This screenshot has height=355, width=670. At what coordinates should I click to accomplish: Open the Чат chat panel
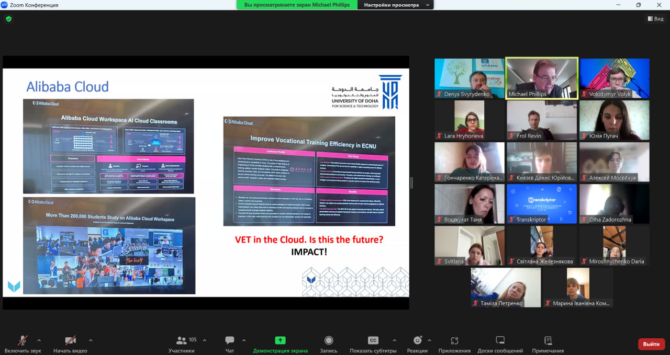229,341
